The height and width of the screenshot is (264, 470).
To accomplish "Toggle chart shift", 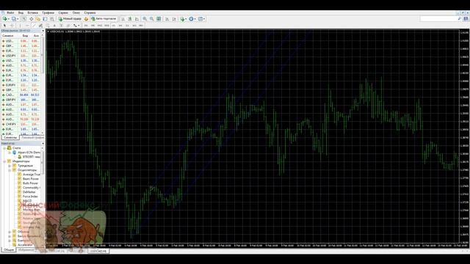I will (x=174, y=19).
